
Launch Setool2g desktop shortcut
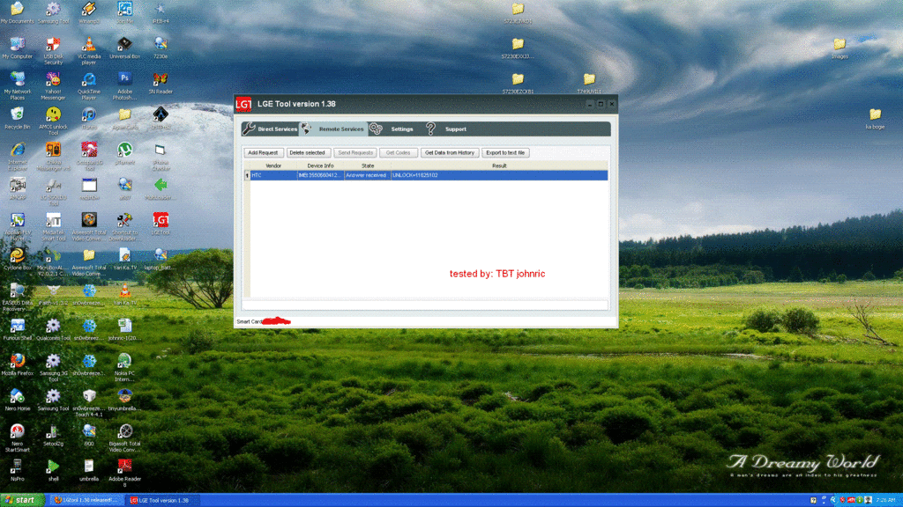click(x=53, y=435)
